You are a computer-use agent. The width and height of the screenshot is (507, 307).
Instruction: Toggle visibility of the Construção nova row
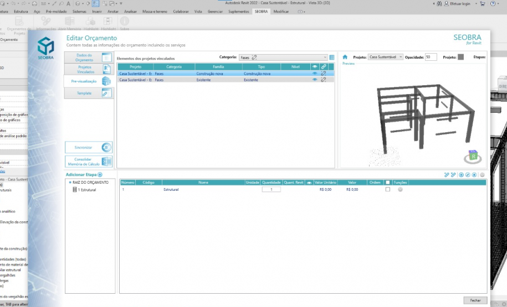coord(315,74)
